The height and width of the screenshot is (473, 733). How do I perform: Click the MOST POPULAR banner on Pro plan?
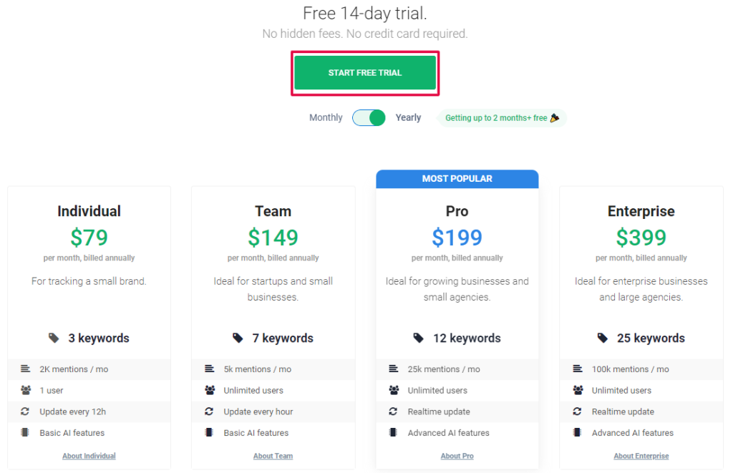457,179
